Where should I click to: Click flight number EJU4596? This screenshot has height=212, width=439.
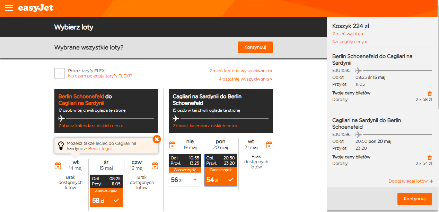coord(341,135)
